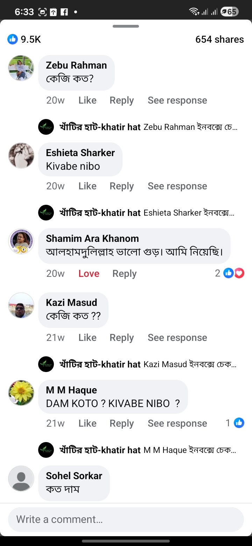Tap the khatir hat page logo under Zebu Rahman's comment
This screenshot has height=546, width=252.
click(46, 127)
